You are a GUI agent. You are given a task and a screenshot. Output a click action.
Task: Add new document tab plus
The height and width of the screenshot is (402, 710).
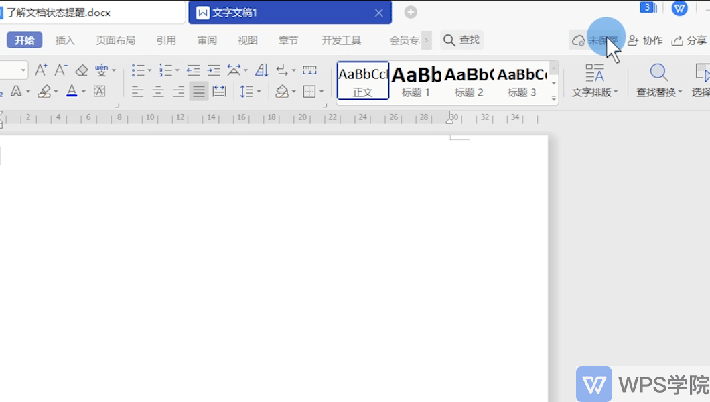(x=411, y=12)
